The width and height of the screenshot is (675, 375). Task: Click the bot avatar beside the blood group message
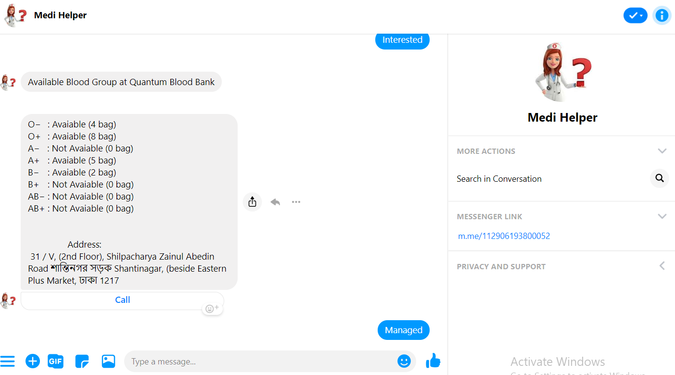[x=8, y=82]
